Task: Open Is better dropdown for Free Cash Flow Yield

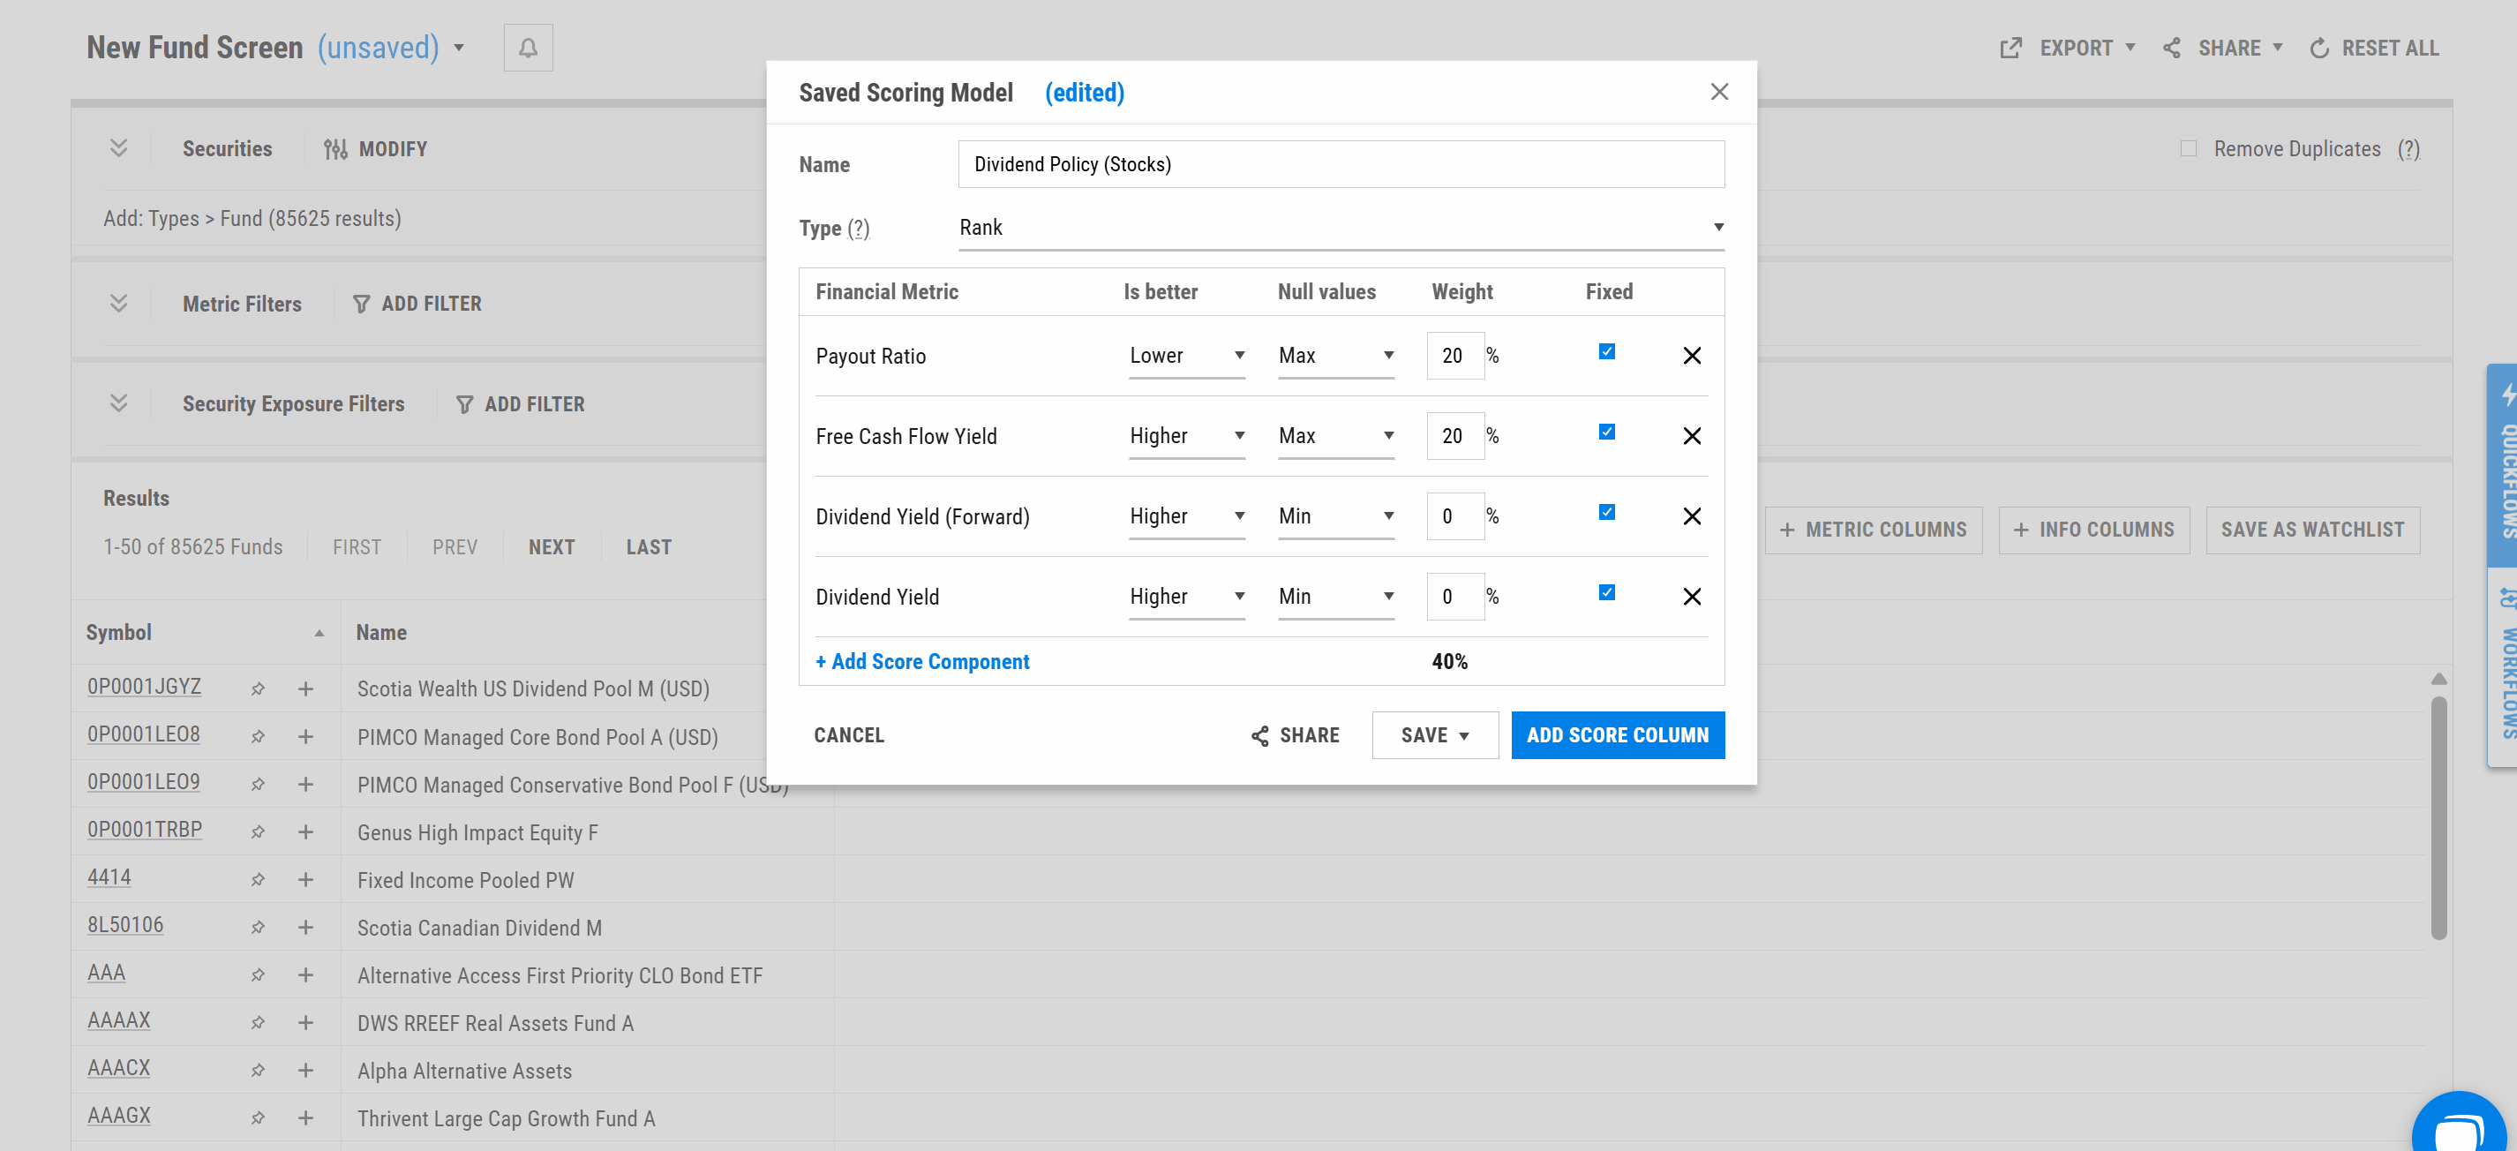Action: click(x=1187, y=436)
